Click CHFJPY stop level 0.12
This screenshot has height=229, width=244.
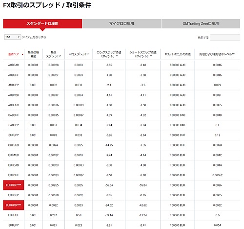217,135
